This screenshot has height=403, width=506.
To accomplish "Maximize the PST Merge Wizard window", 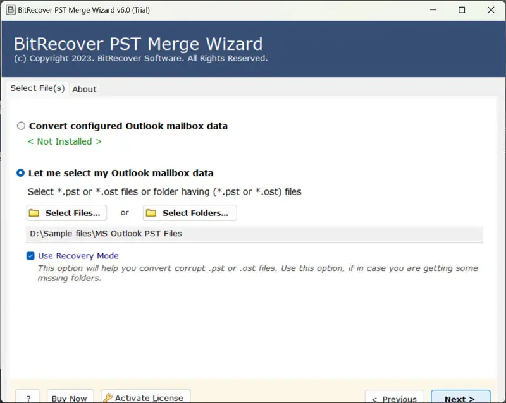I will 462,10.
